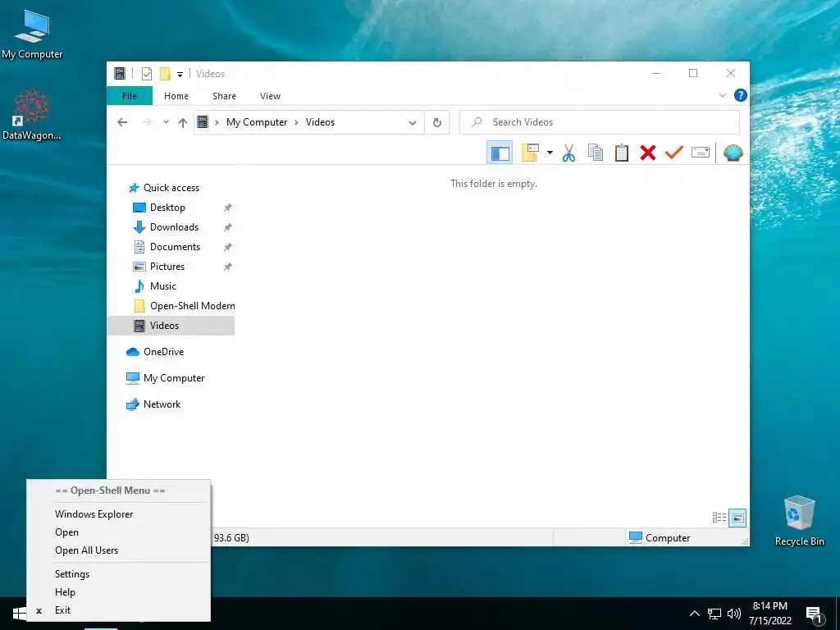This screenshot has width=840, height=630.
Task: Switch to large thumbnails view button
Action: click(x=737, y=518)
